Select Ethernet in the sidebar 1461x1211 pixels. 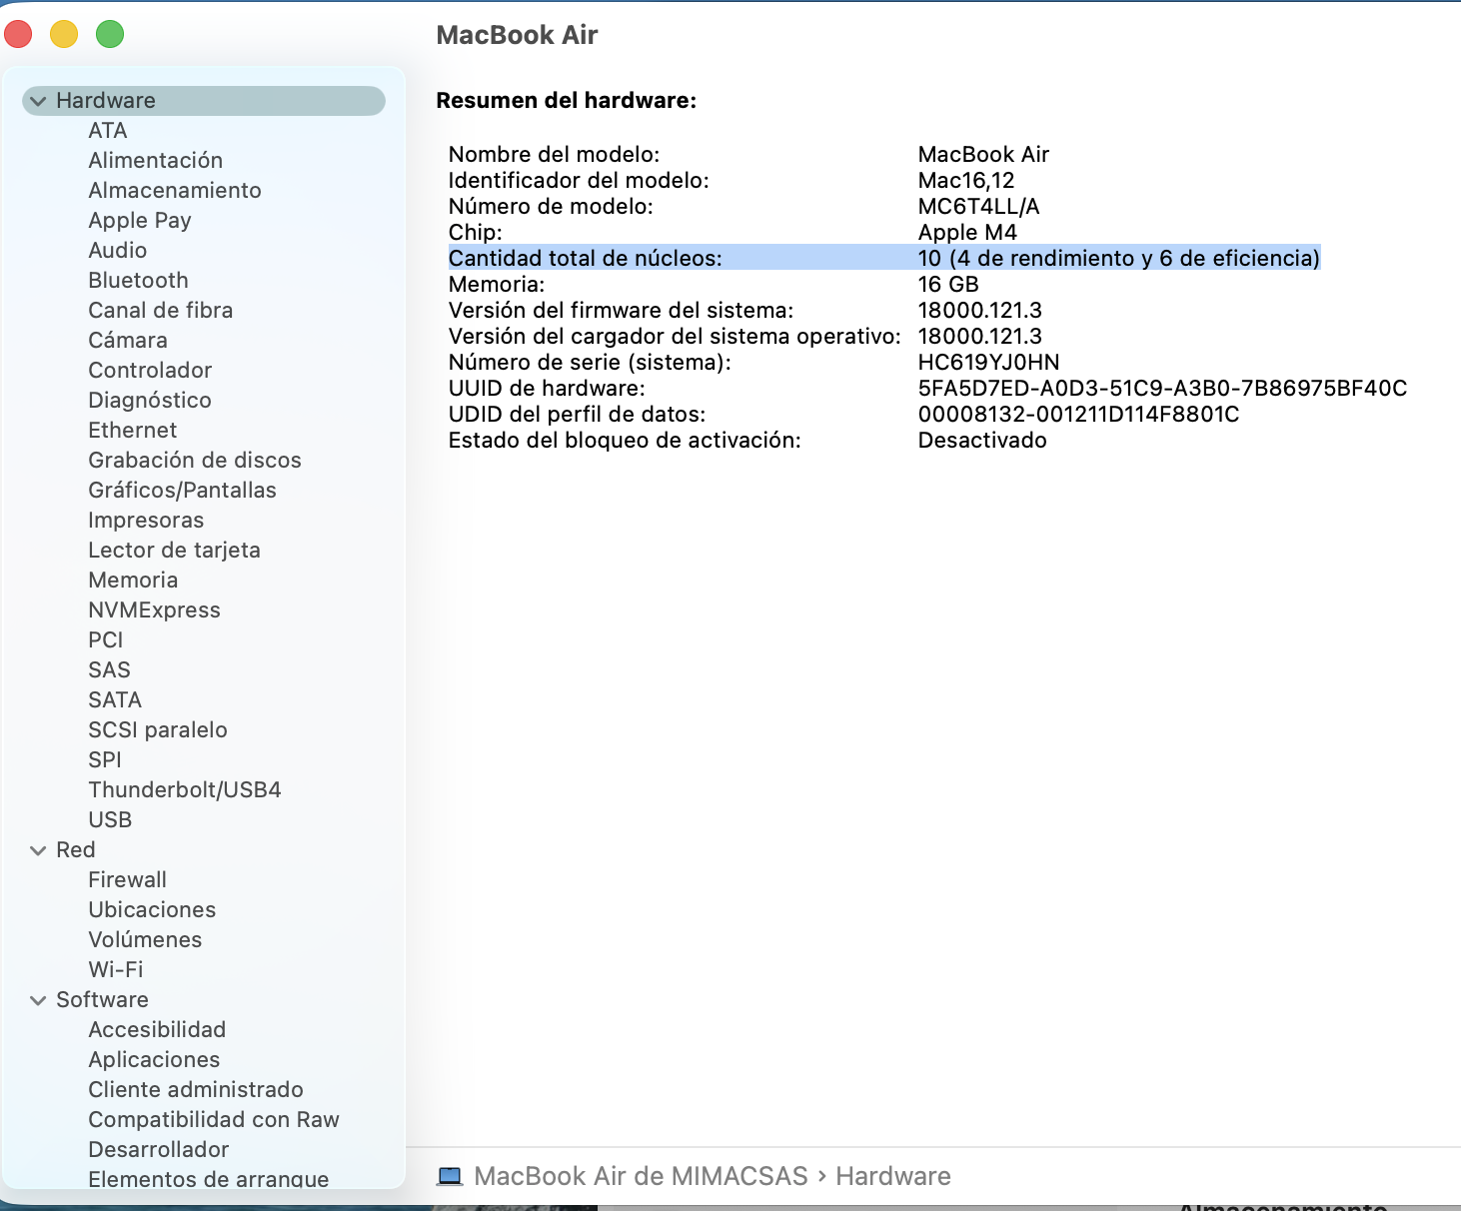pos(133,431)
